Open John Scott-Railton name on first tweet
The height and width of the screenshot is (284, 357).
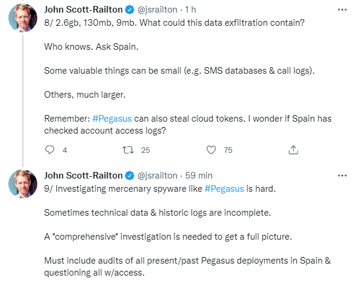(83, 10)
